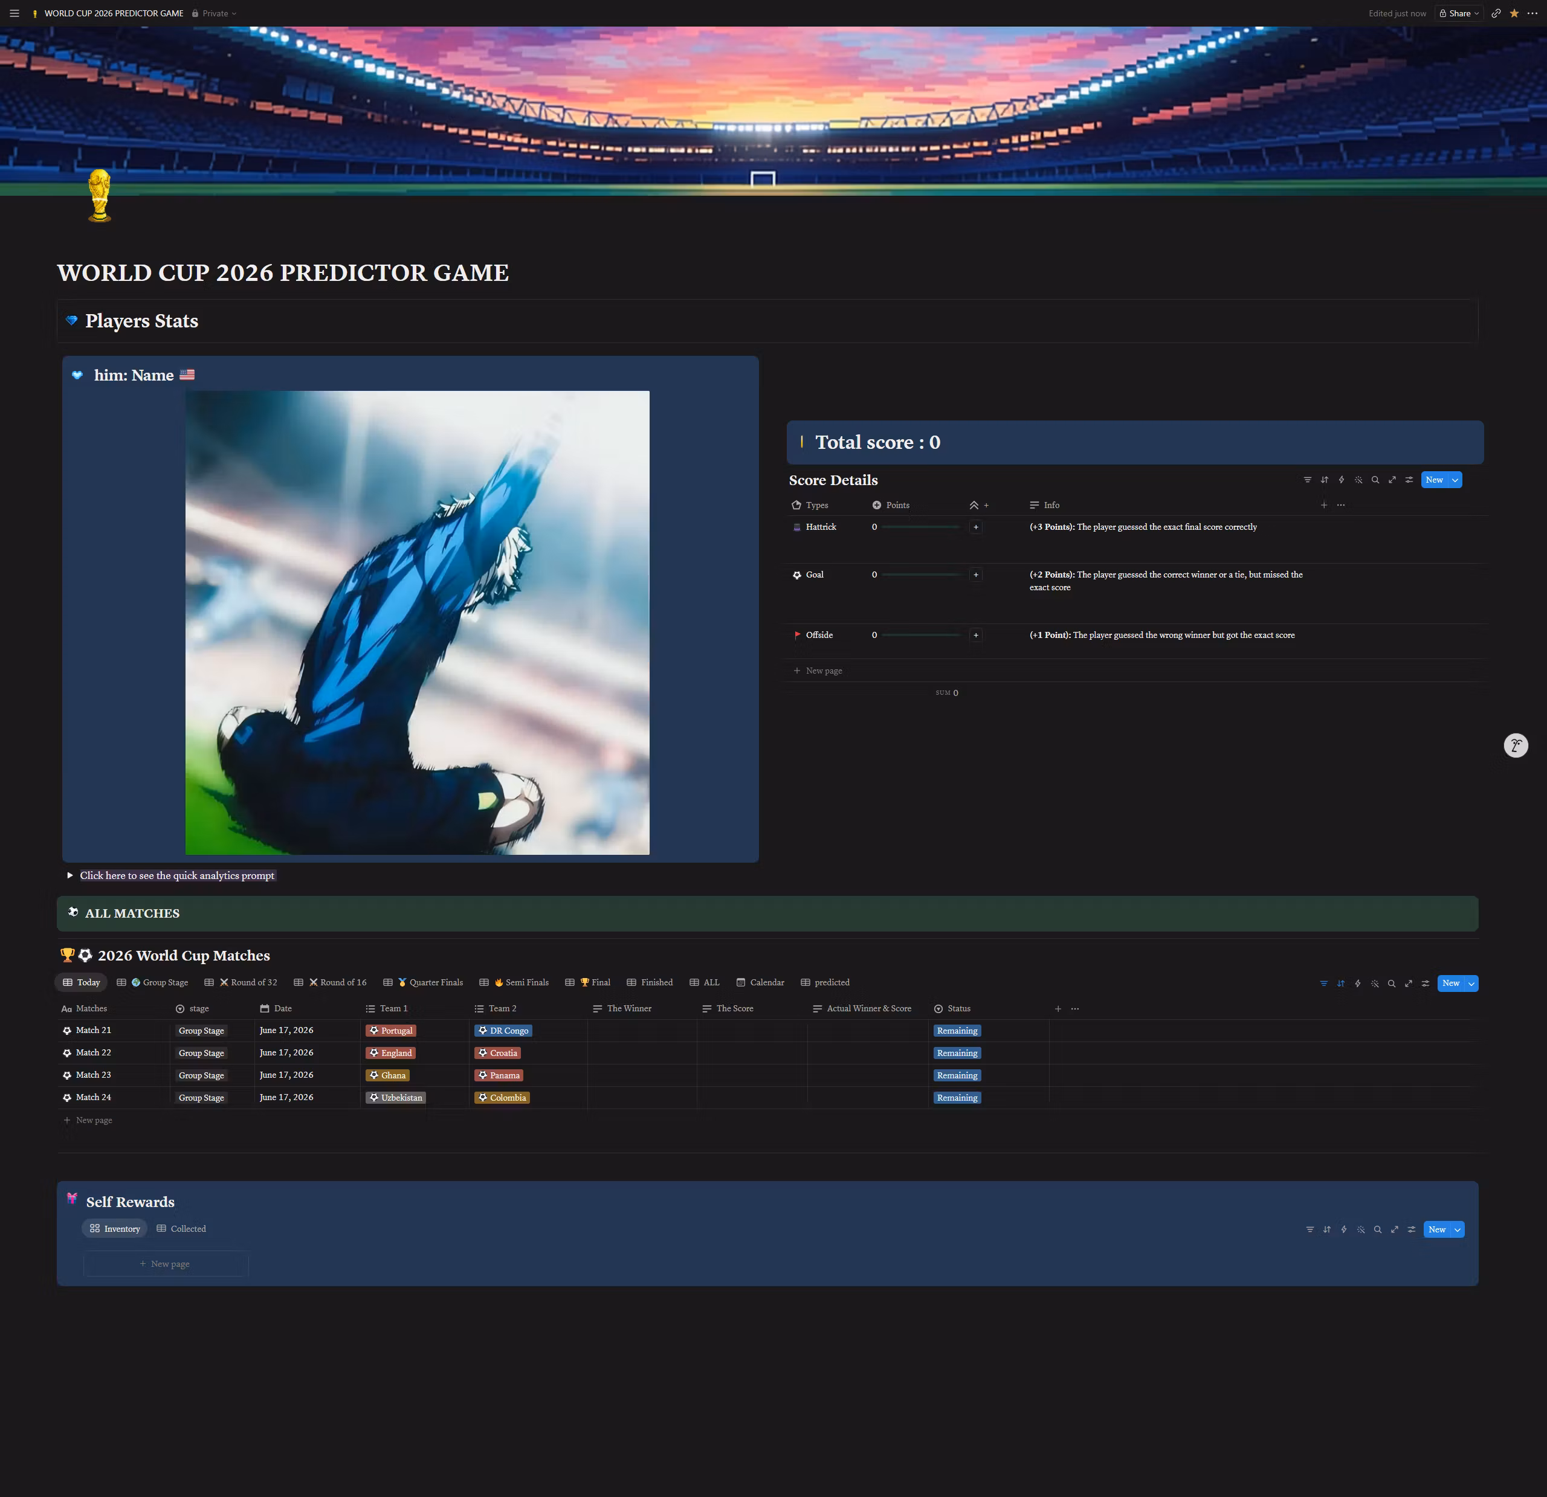Click New page card in Self Rewards
Image resolution: width=1547 pixels, height=1497 pixels.
click(x=166, y=1263)
